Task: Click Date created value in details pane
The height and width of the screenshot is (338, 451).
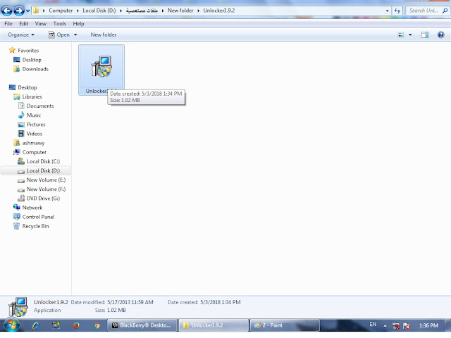Action: [x=220, y=302]
